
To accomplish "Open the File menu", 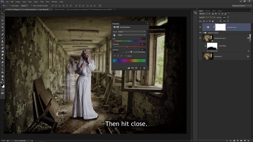I will point(7,2).
